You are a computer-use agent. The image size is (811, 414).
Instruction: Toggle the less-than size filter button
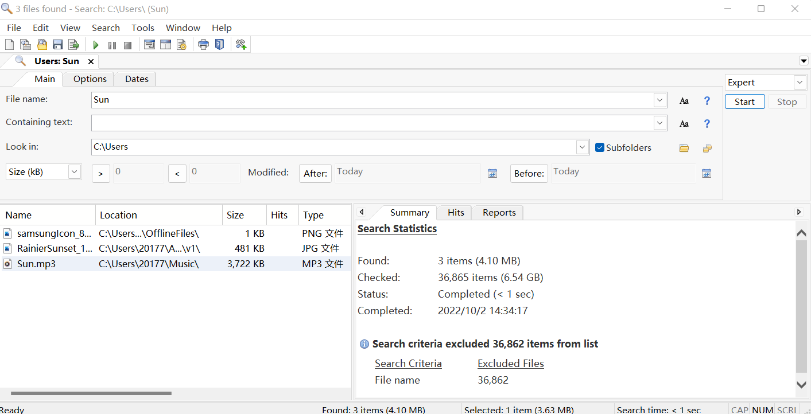pos(177,173)
